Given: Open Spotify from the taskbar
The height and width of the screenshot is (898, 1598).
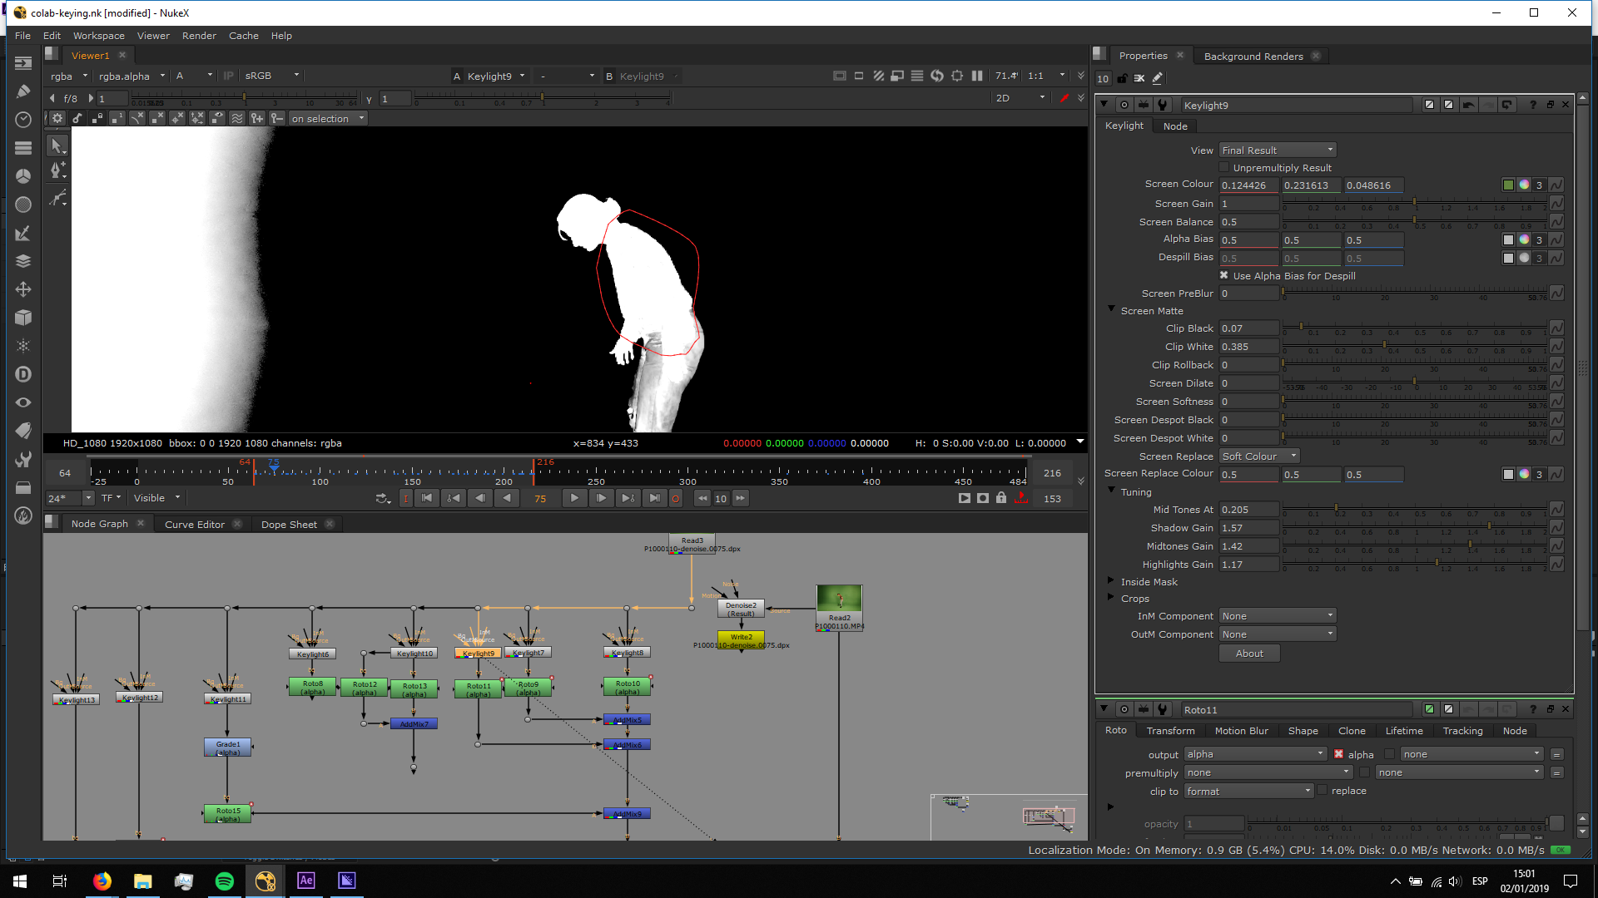Looking at the screenshot, I should click(224, 881).
